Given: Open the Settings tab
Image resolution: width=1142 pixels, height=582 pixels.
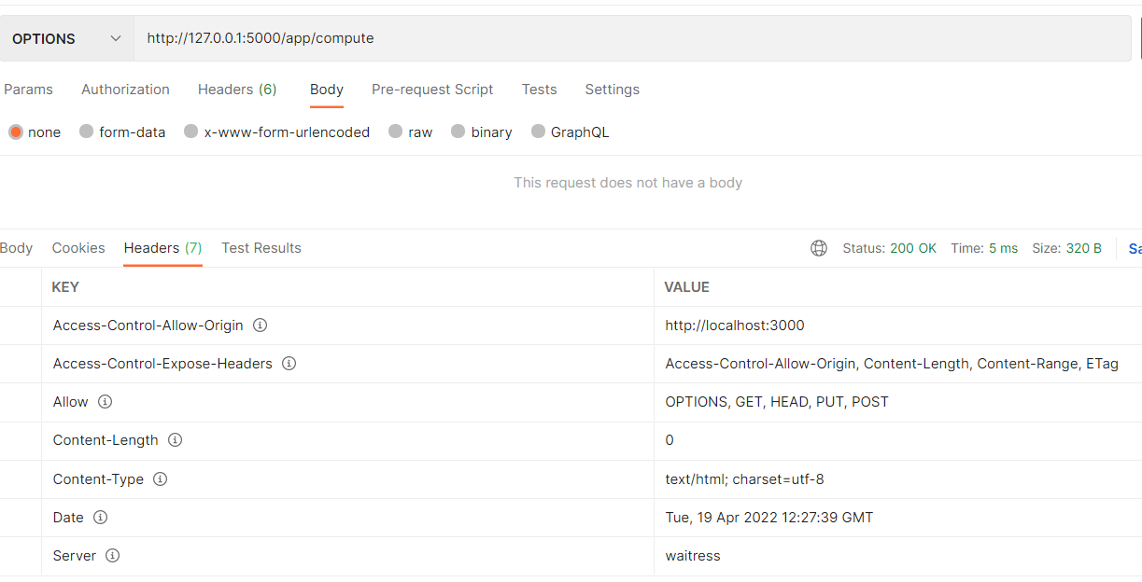Looking at the screenshot, I should click(612, 90).
